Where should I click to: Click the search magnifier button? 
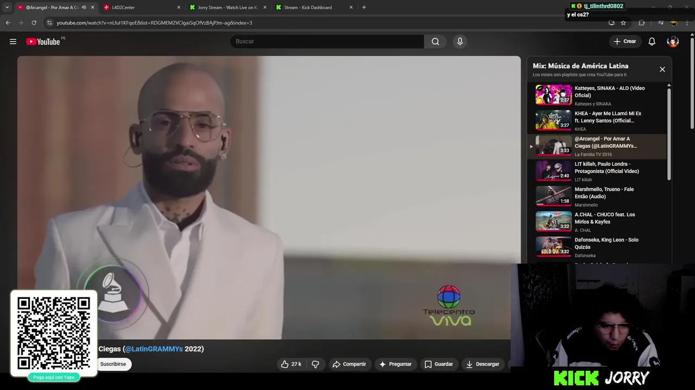(435, 42)
